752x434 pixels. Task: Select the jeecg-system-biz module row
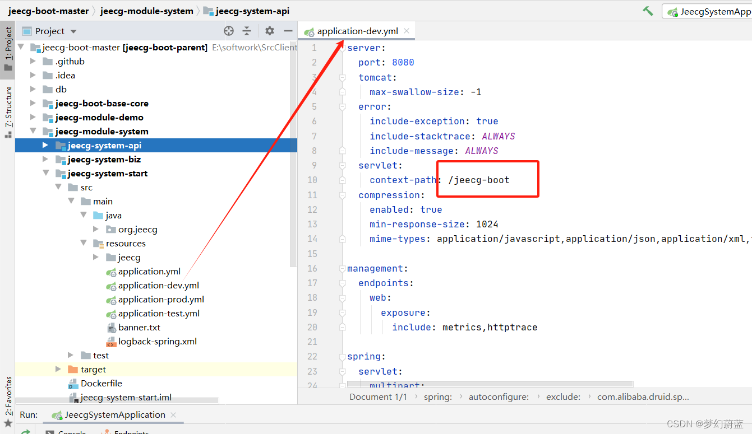coord(156,159)
